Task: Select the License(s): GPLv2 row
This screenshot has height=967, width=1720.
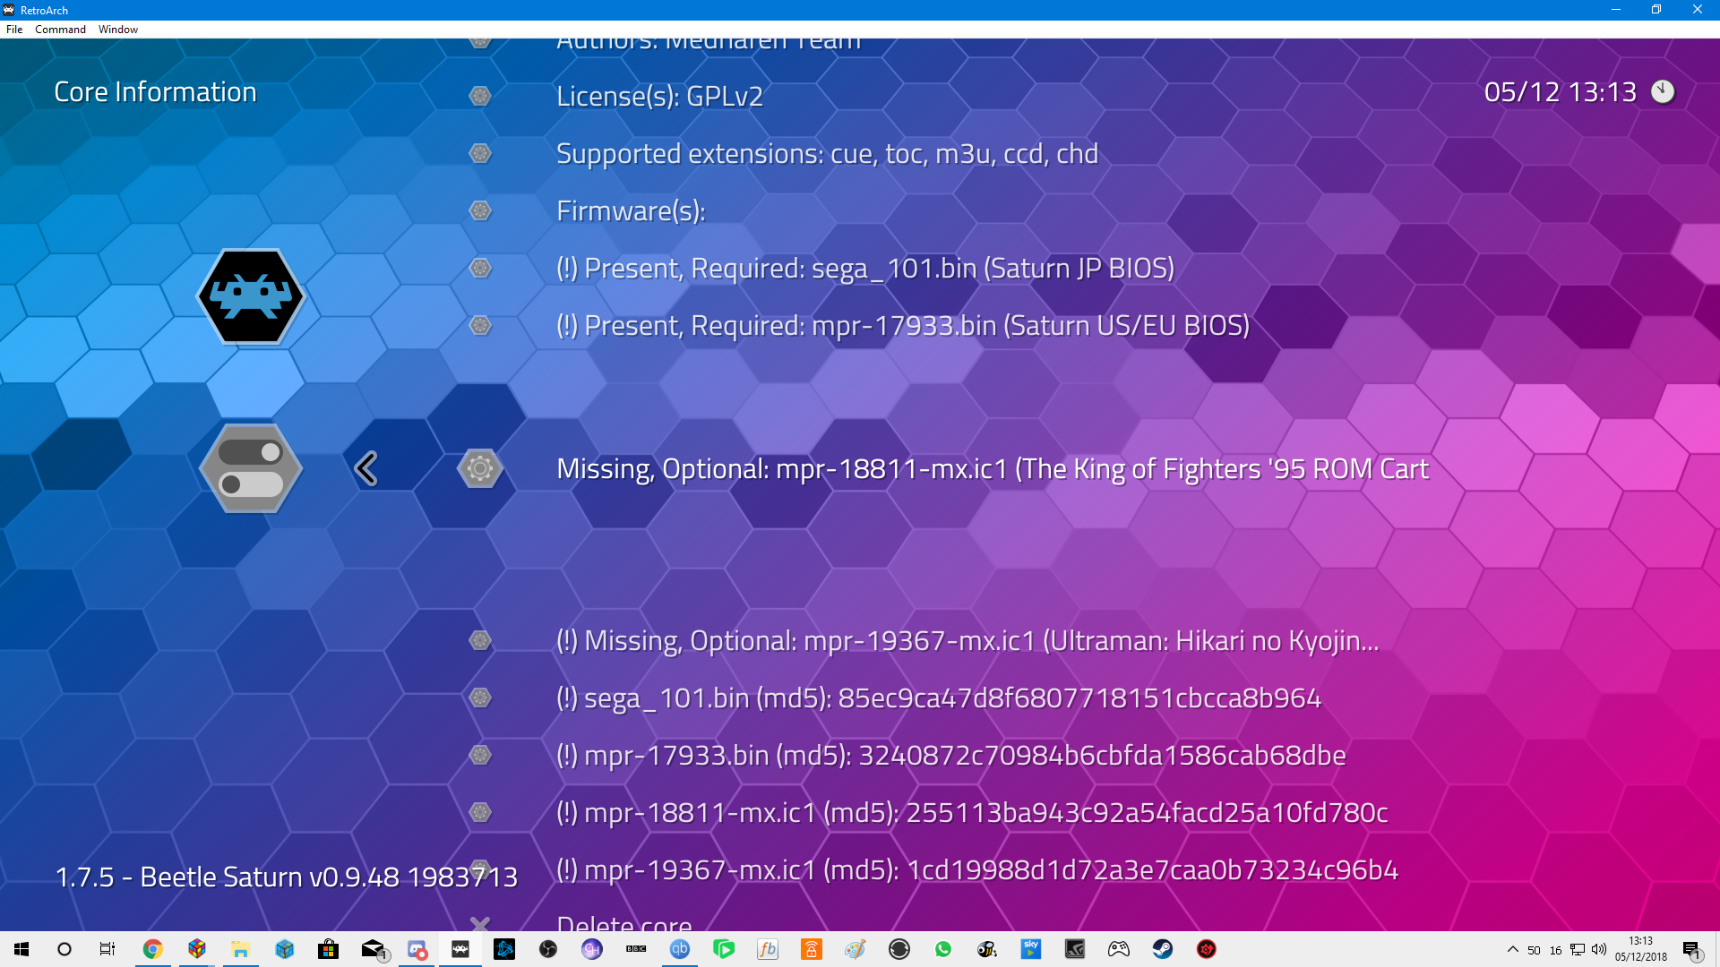Action: pyautogui.click(x=659, y=96)
